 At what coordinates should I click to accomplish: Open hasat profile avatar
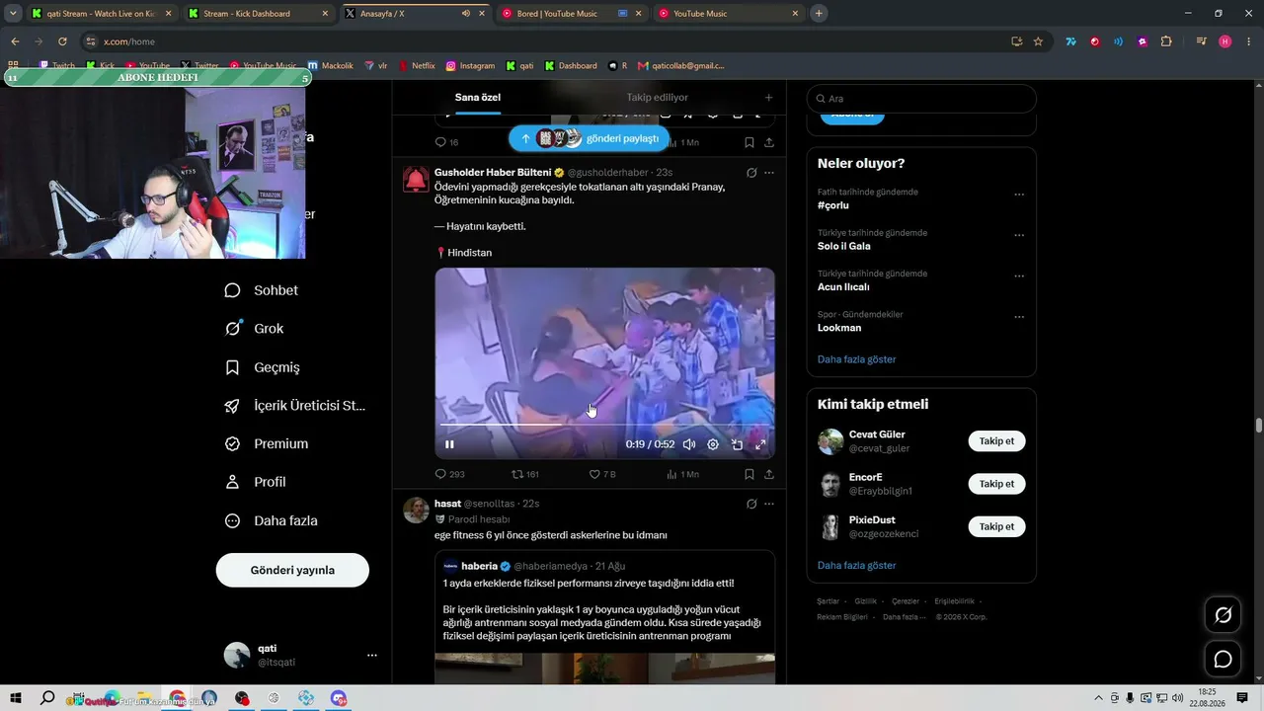coord(416,511)
